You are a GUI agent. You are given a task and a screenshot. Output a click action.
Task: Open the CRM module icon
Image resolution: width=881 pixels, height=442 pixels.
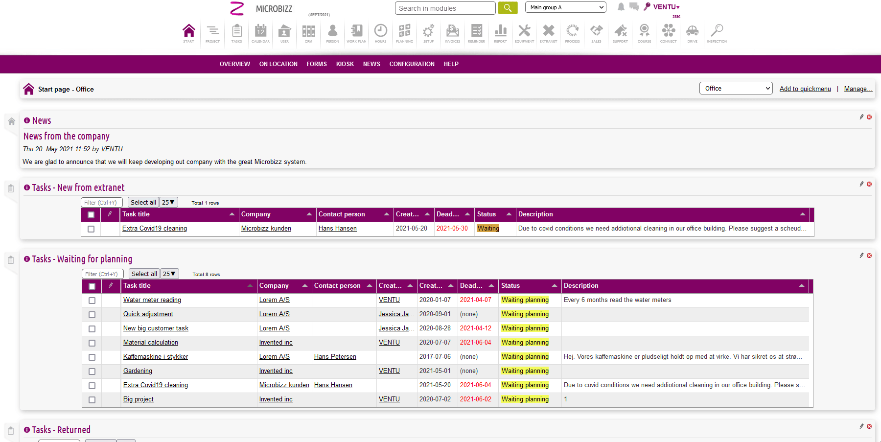[x=308, y=32]
